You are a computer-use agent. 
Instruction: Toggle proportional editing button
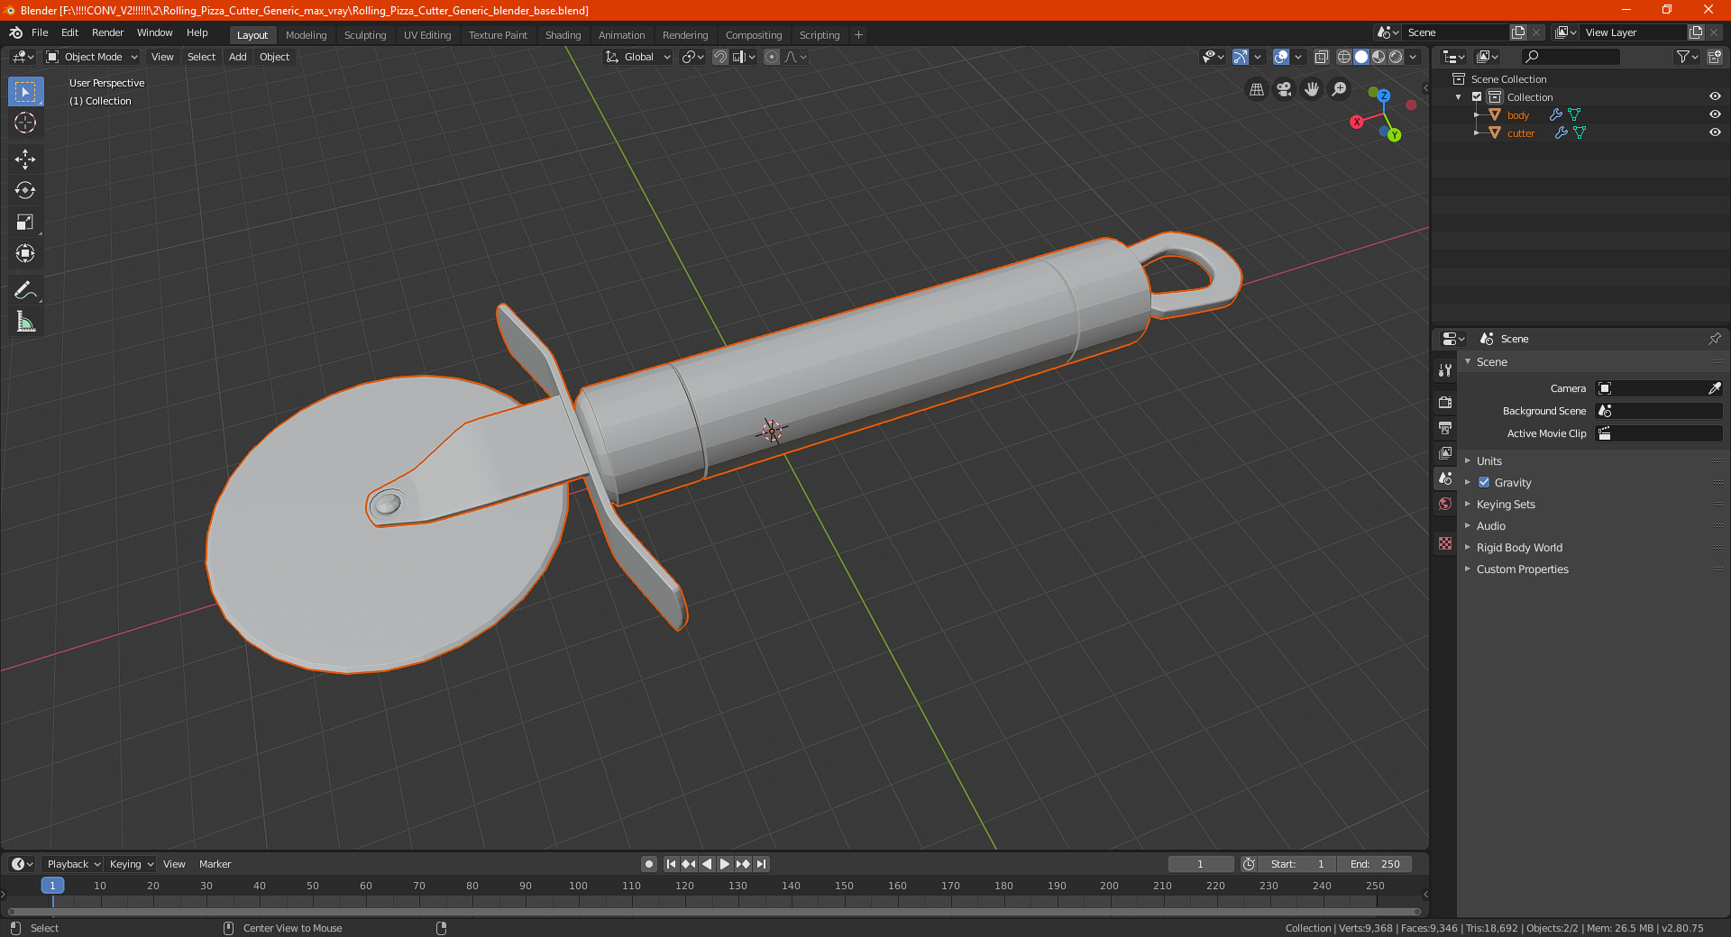(772, 57)
